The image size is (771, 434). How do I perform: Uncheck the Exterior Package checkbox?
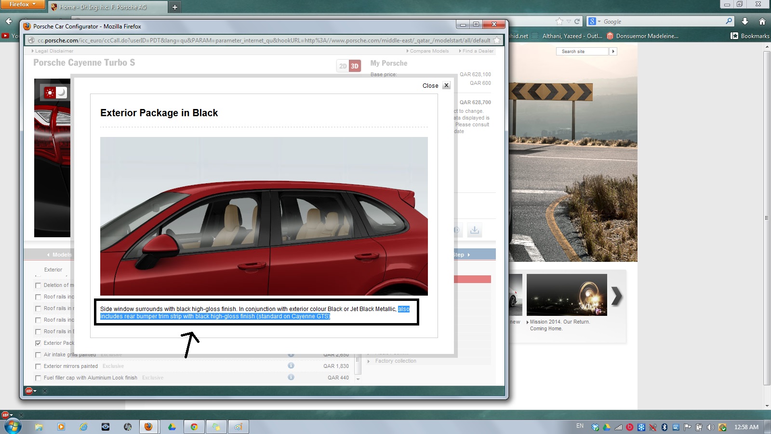[x=38, y=343]
